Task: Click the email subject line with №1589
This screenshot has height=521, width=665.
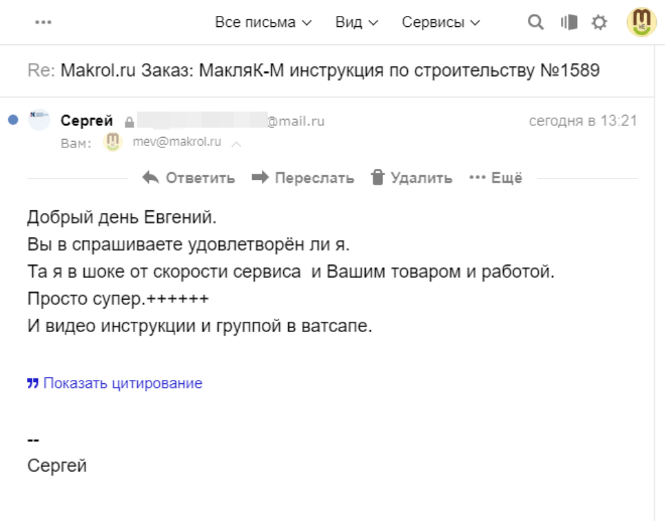Action: point(313,70)
